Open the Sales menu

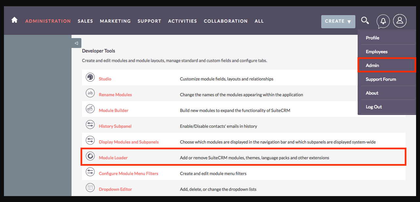(x=85, y=21)
